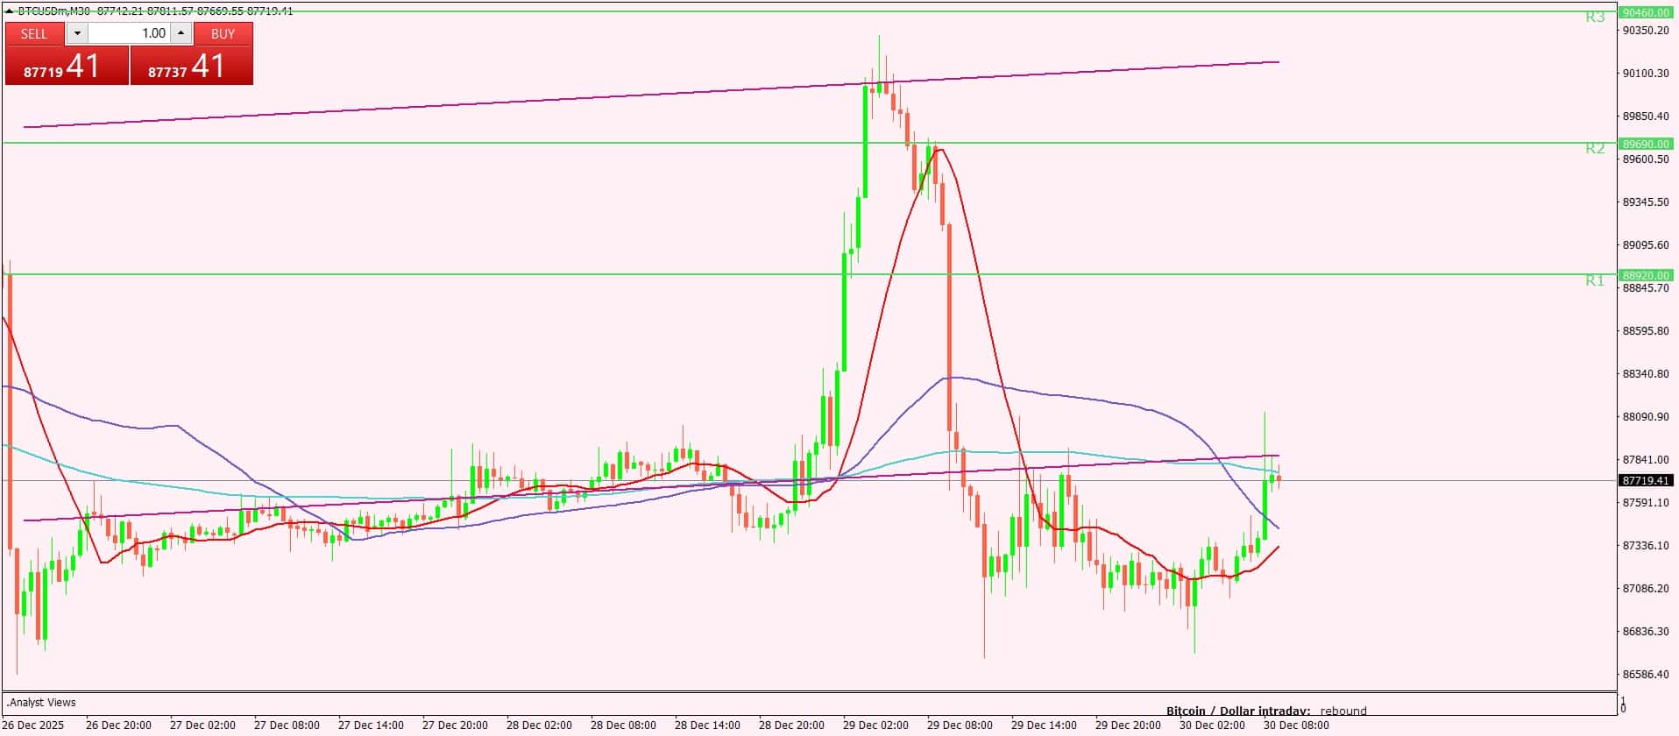Click the .Analyst Views indicator label
This screenshot has height=736, width=1679.
pyautogui.click(x=41, y=702)
